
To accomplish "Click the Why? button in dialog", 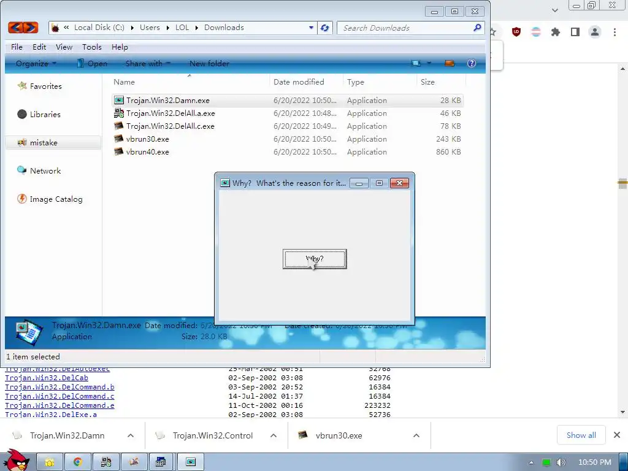I will (x=315, y=259).
